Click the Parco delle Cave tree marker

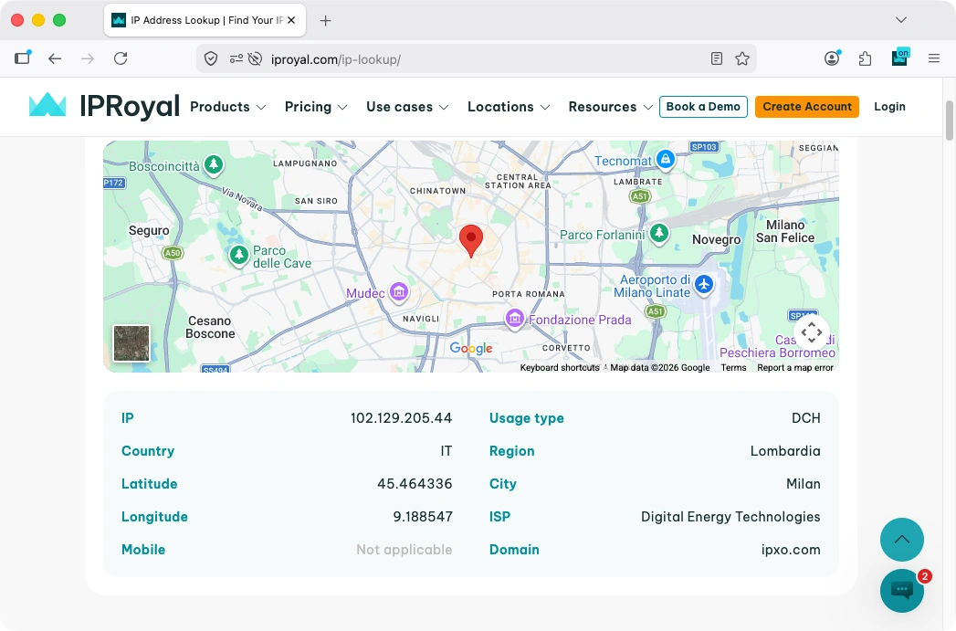(239, 255)
